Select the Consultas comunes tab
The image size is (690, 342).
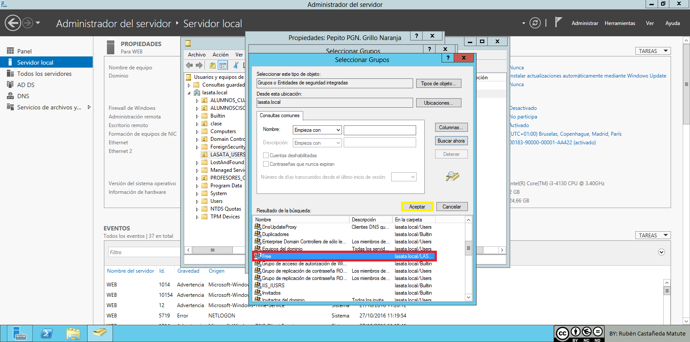(x=279, y=115)
